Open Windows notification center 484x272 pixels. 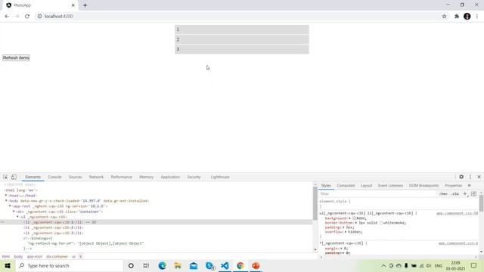pyautogui.click(x=474, y=265)
